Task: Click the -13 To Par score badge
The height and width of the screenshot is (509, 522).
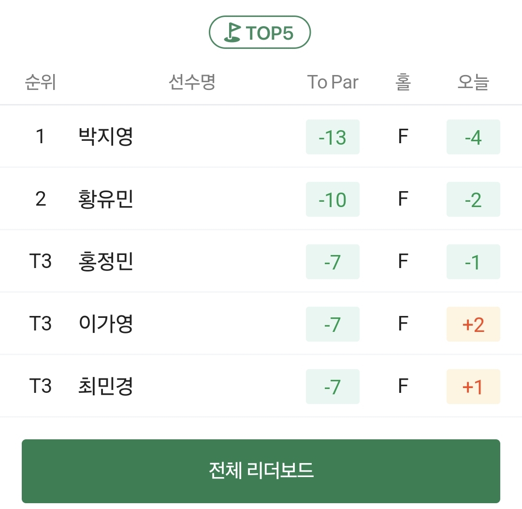Action: (x=333, y=137)
